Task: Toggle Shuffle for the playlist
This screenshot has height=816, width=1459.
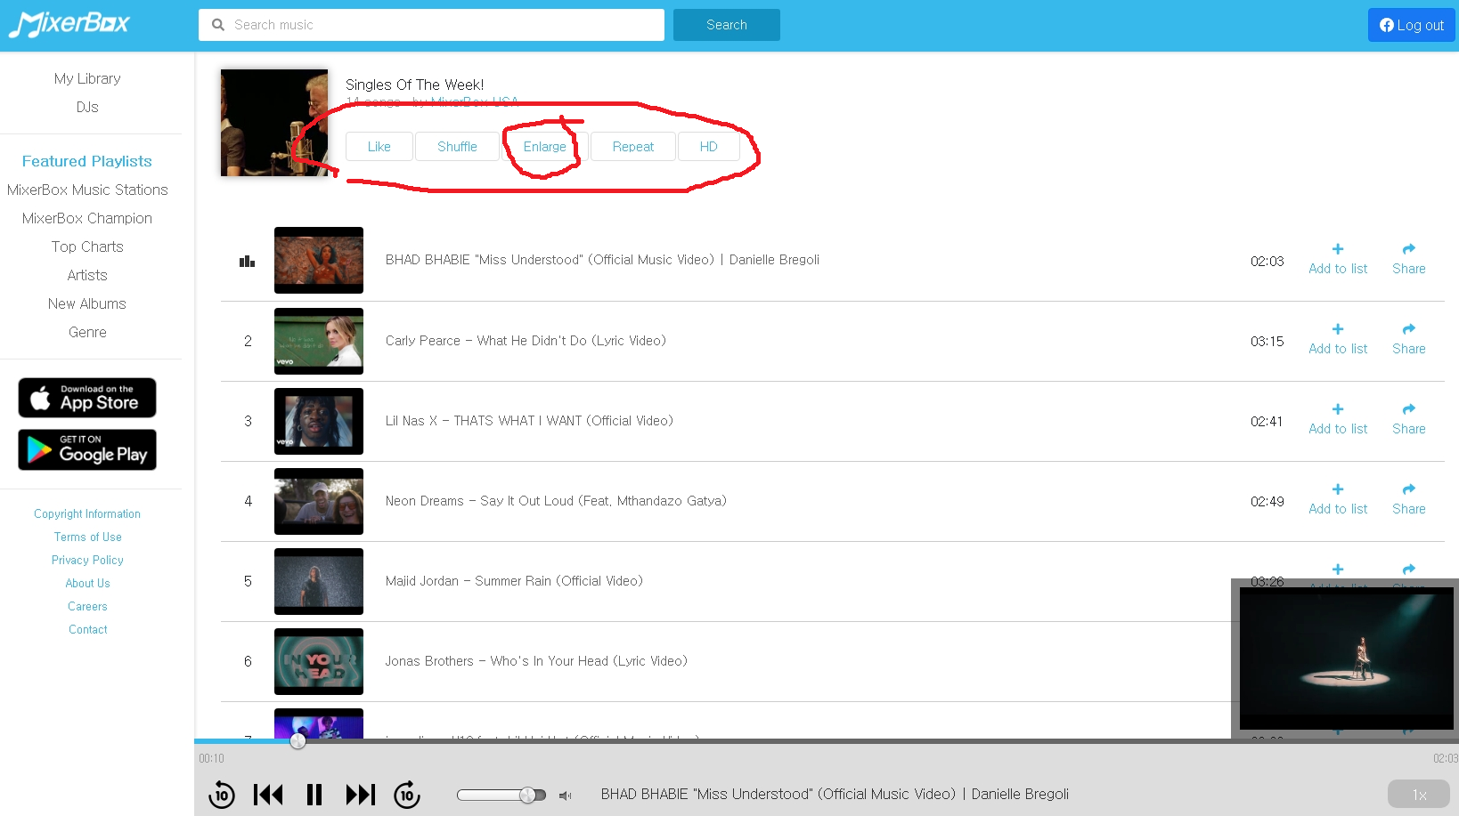Action: (x=457, y=147)
